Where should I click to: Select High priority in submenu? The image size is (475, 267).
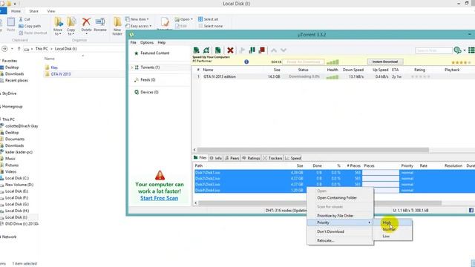(x=393, y=222)
